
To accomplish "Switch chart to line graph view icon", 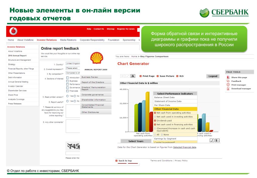I will pyautogui.click(x=128, y=76).
